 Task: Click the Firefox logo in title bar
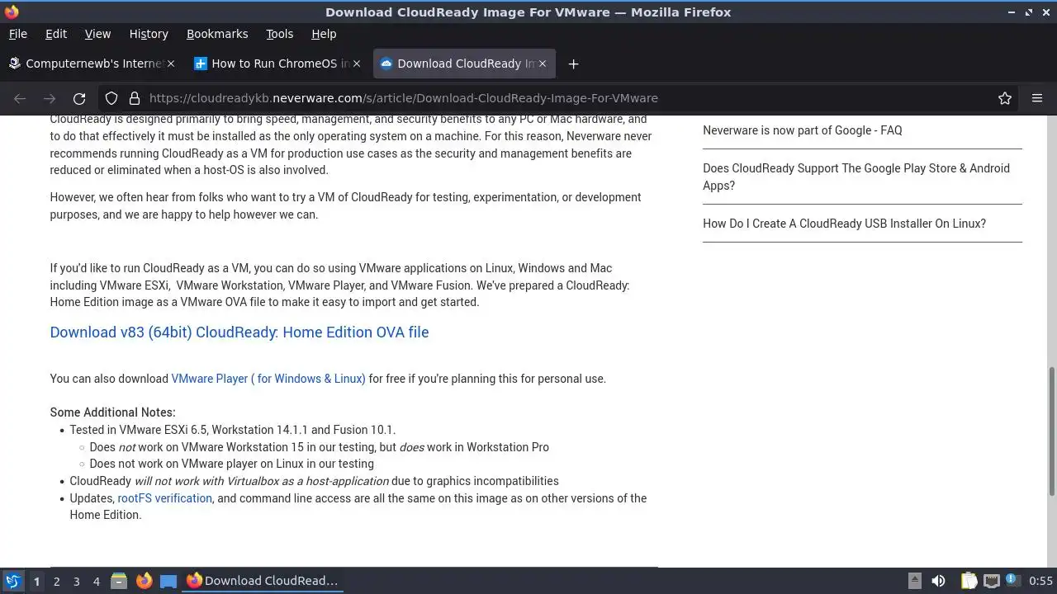pos(12,12)
